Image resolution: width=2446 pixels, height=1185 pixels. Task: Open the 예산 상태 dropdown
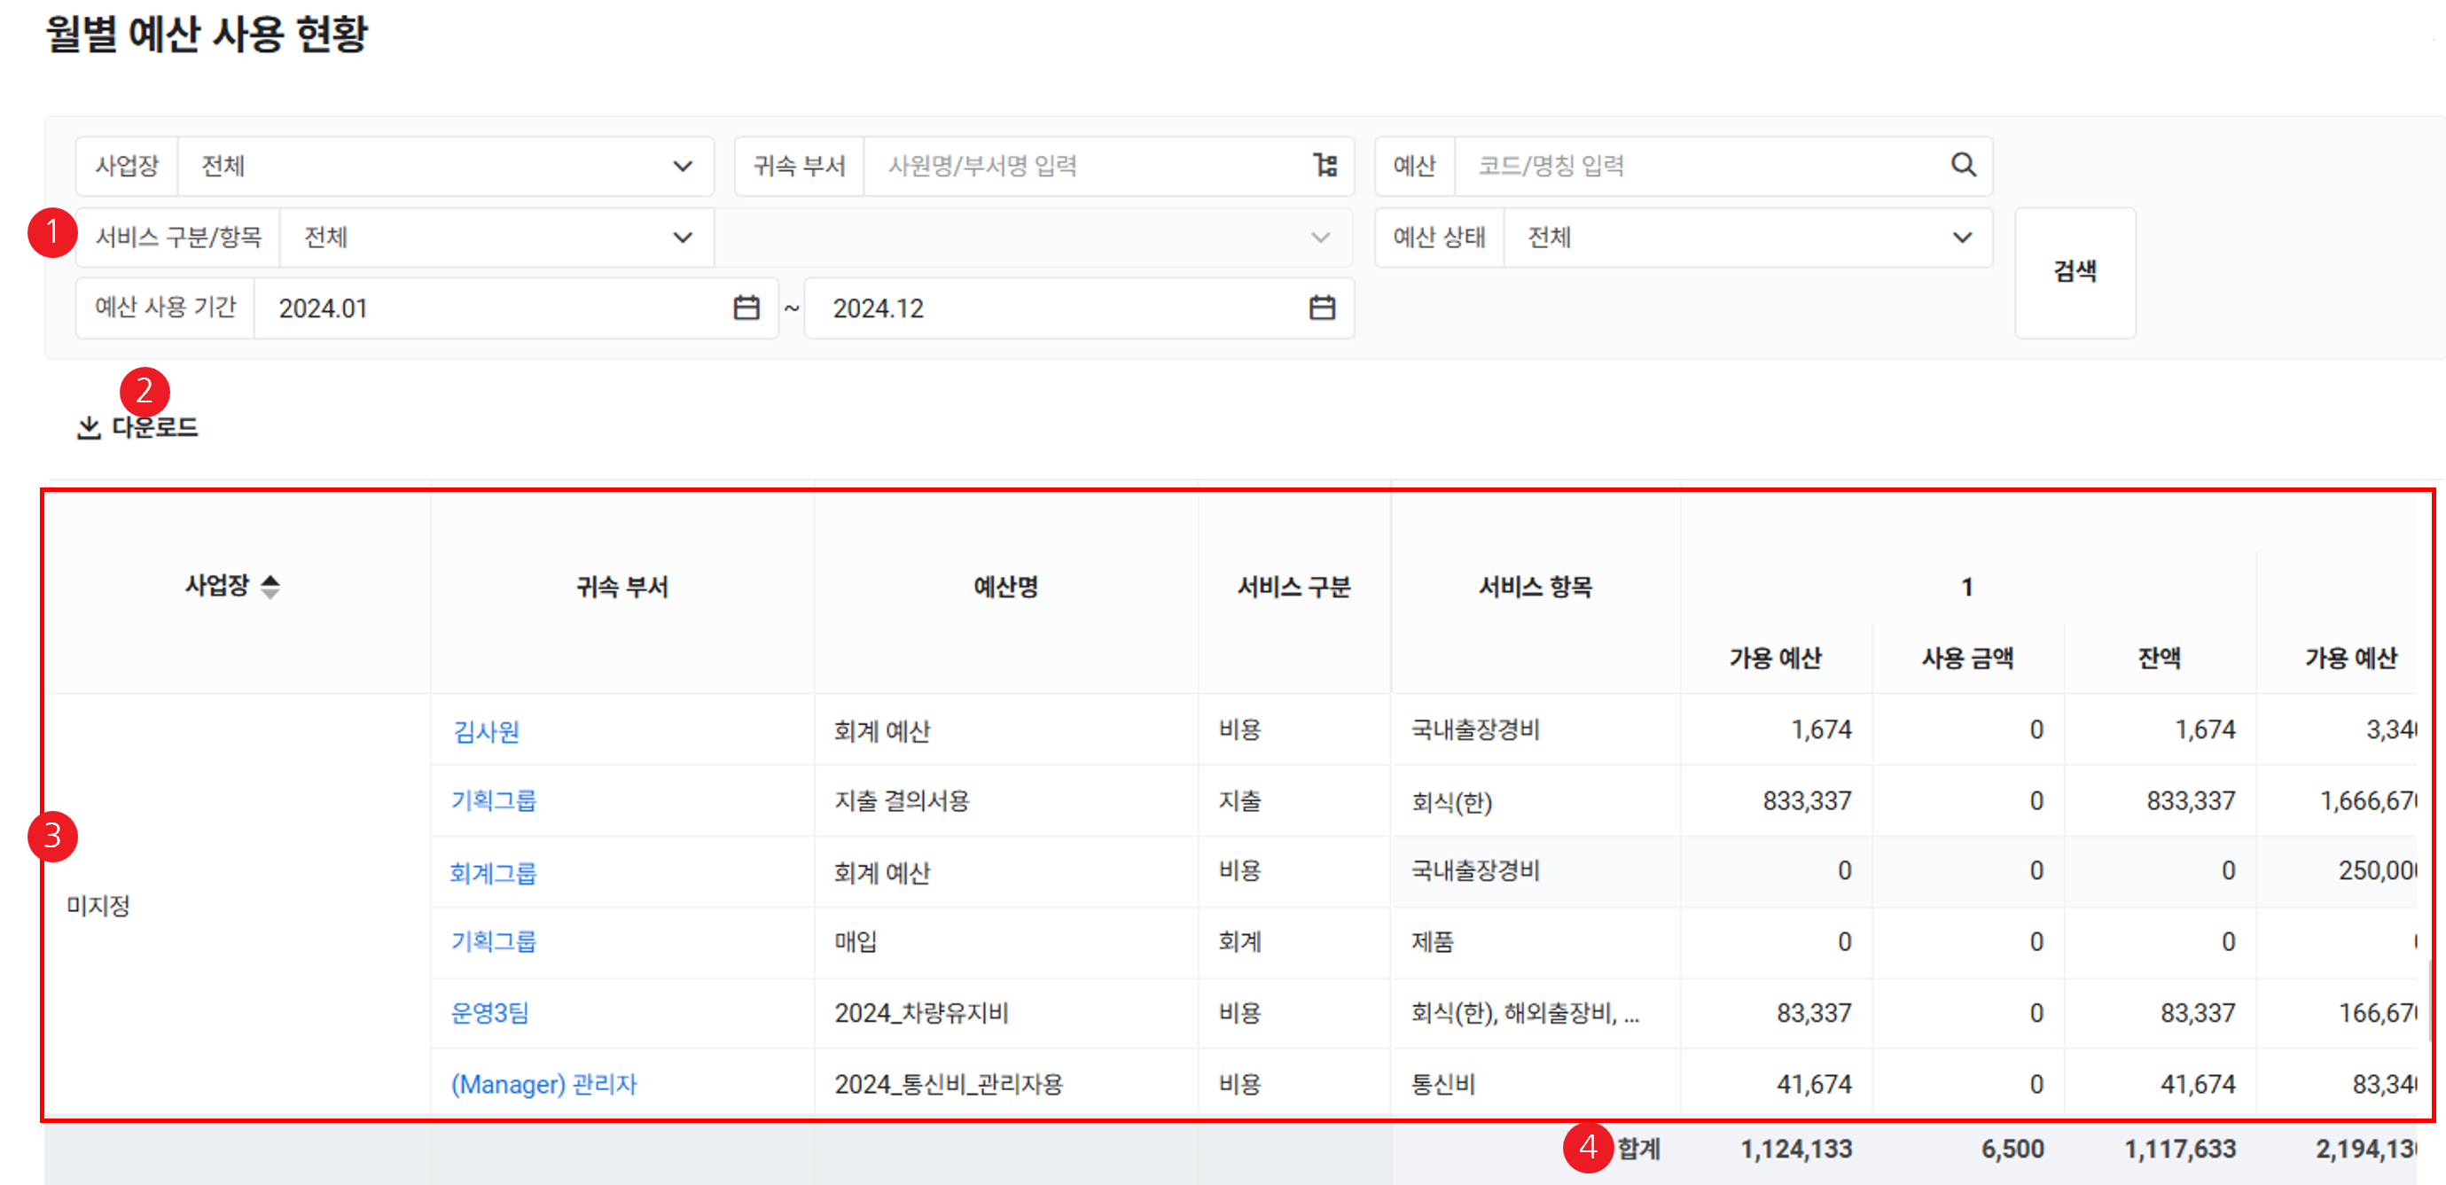(1962, 238)
